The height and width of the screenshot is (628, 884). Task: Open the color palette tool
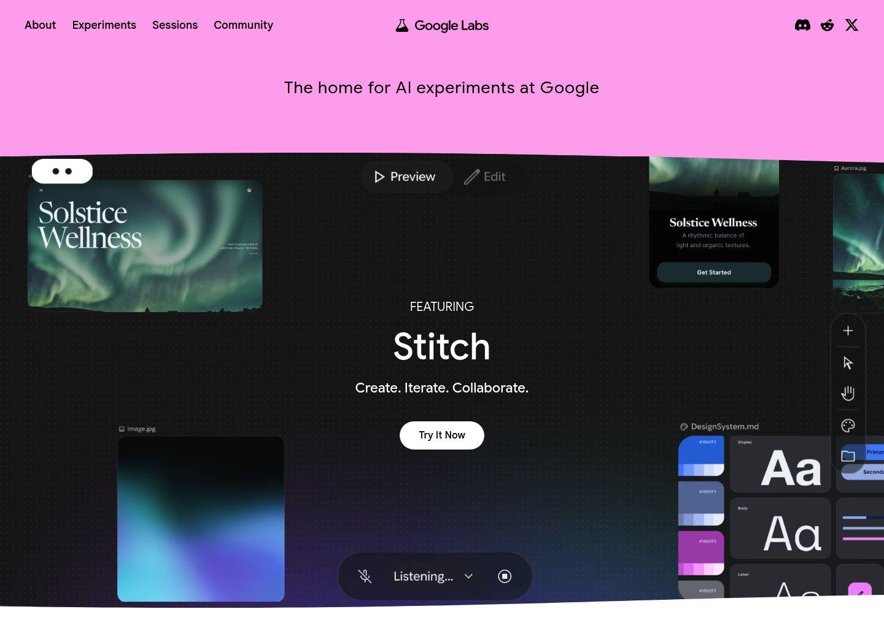coord(848,426)
